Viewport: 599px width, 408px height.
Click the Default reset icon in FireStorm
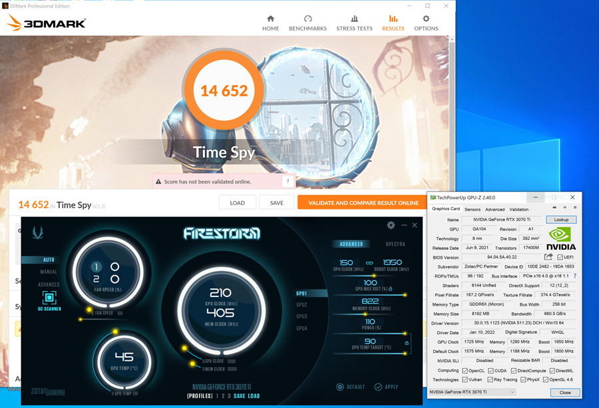tap(340, 387)
